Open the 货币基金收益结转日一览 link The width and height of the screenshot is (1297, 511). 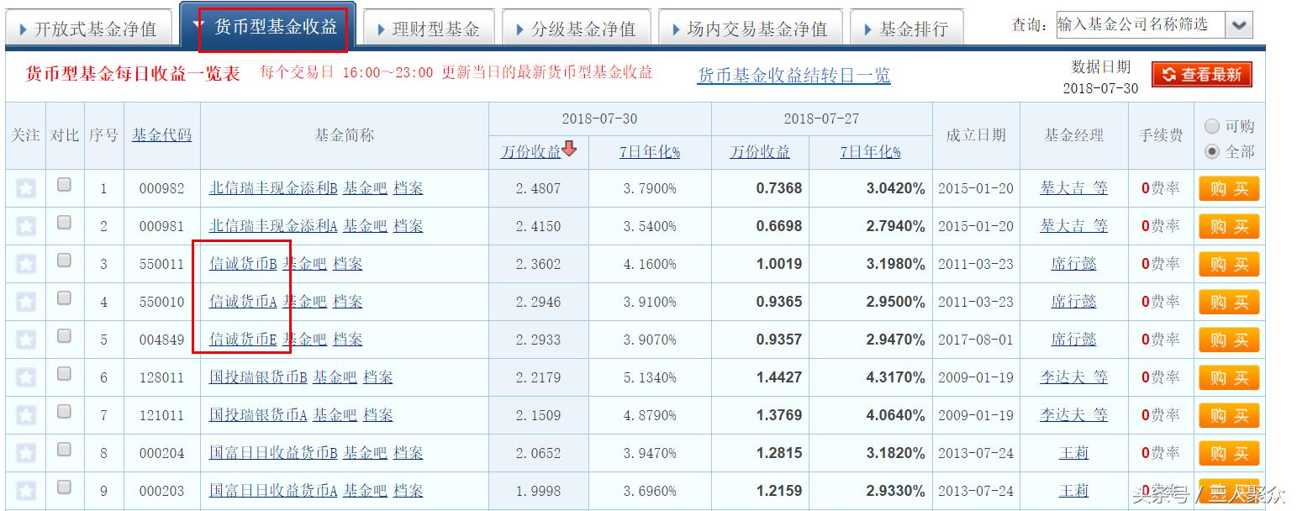(793, 75)
